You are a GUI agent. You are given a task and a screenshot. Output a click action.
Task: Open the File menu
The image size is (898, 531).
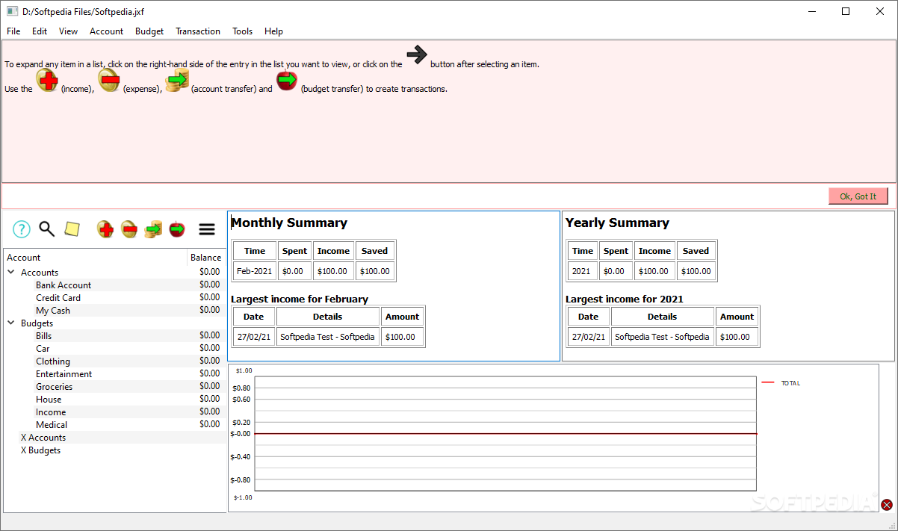[x=13, y=31]
